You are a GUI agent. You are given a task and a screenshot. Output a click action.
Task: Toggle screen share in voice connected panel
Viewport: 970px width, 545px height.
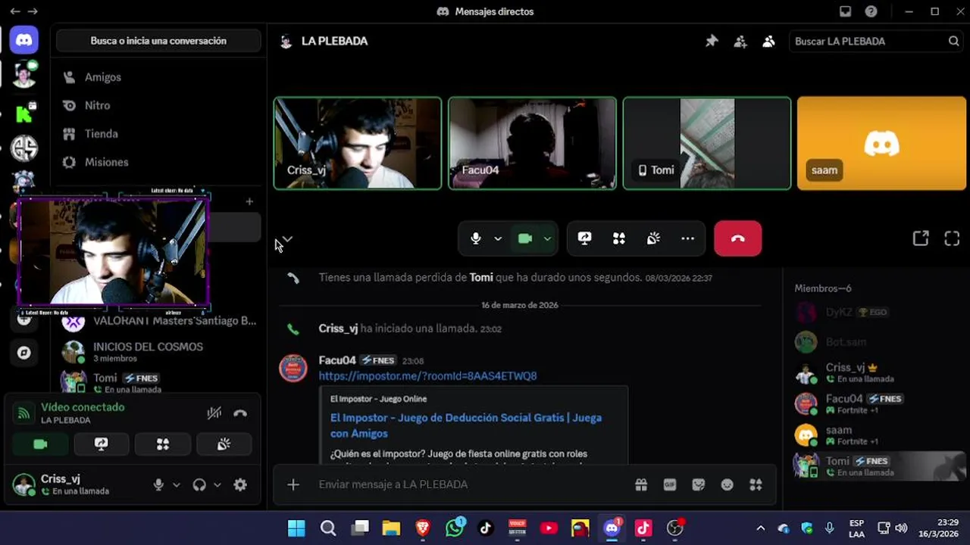point(102,444)
